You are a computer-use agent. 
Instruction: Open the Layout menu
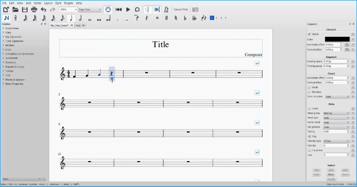pos(48,3)
